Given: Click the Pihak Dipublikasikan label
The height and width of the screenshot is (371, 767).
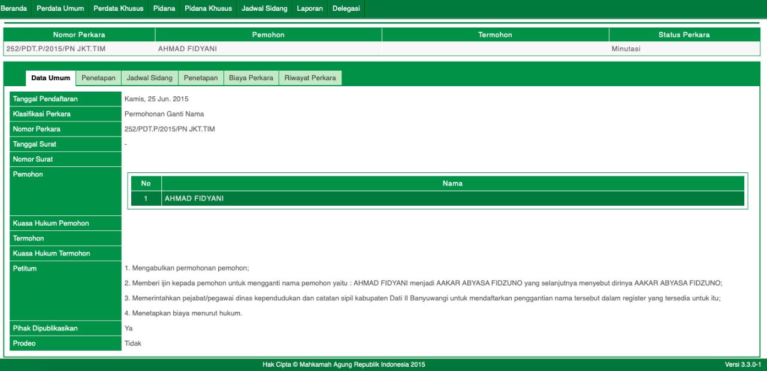Looking at the screenshot, I should [x=66, y=328].
